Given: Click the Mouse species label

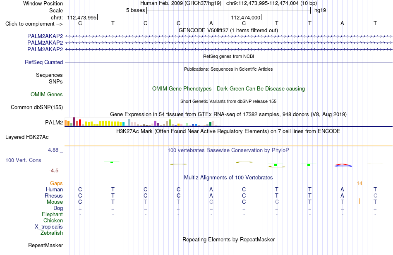Looking at the screenshot, I should 55,202.
